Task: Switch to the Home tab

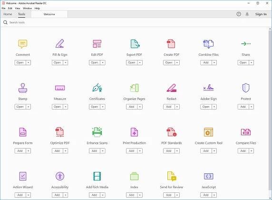Action: tap(8, 14)
